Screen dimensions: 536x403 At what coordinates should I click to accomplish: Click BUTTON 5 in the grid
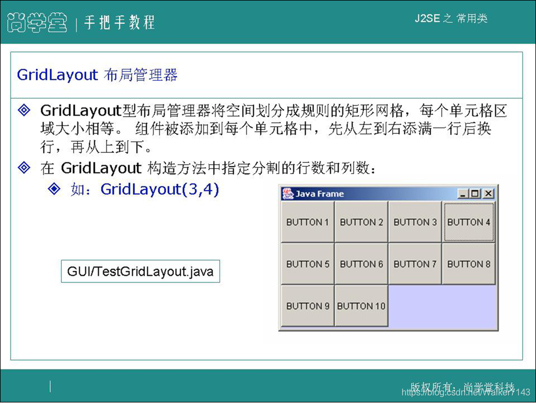click(308, 264)
